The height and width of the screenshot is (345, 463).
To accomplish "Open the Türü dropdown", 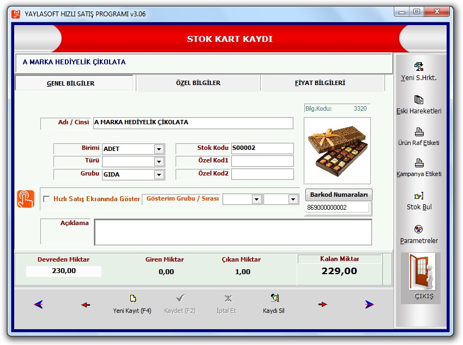I will [x=159, y=161].
